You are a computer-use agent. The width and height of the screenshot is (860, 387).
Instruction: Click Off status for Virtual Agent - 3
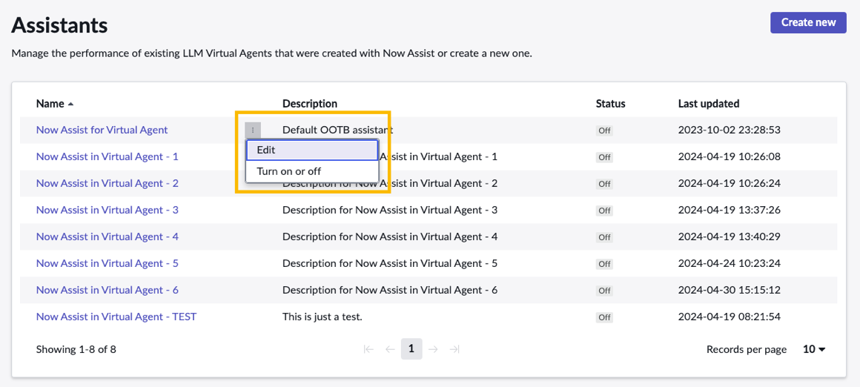click(604, 211)
